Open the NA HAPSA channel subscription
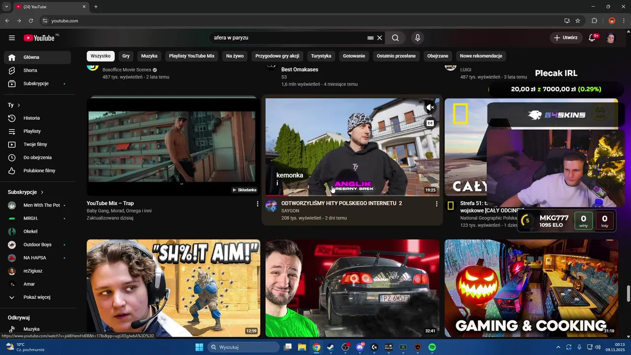 click(x=37, y=258)
